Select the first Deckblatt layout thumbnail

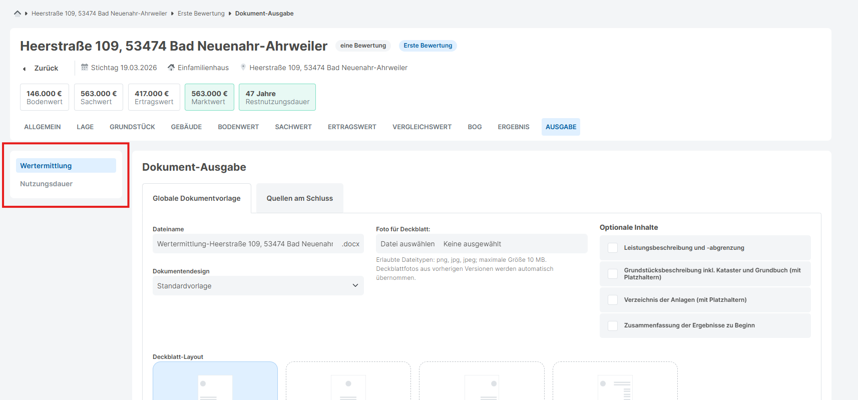point(215,381)
